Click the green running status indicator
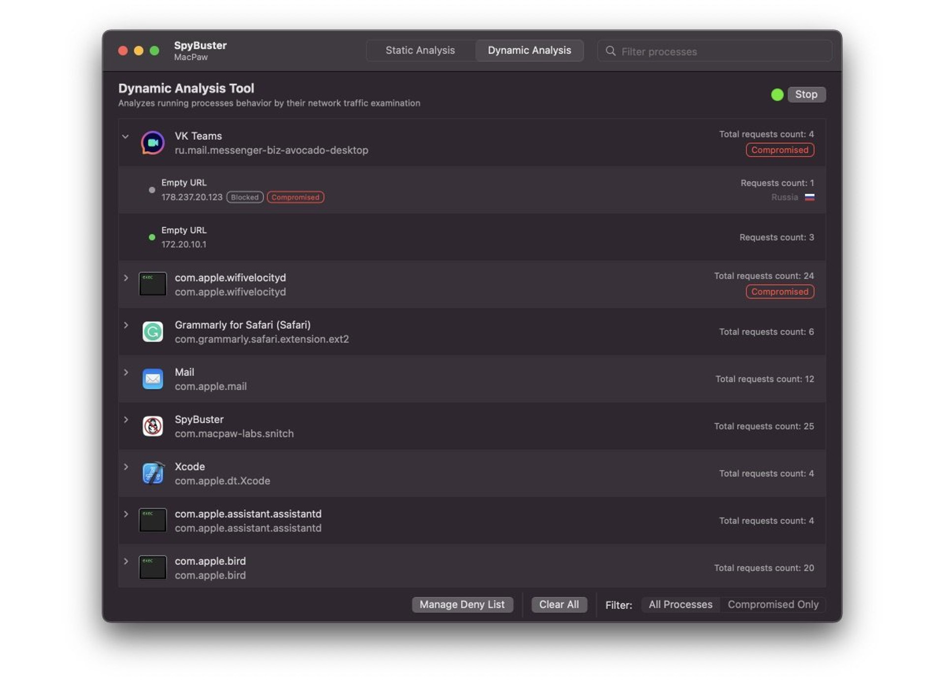Viewport: 944px width, 680px height. 777,94
